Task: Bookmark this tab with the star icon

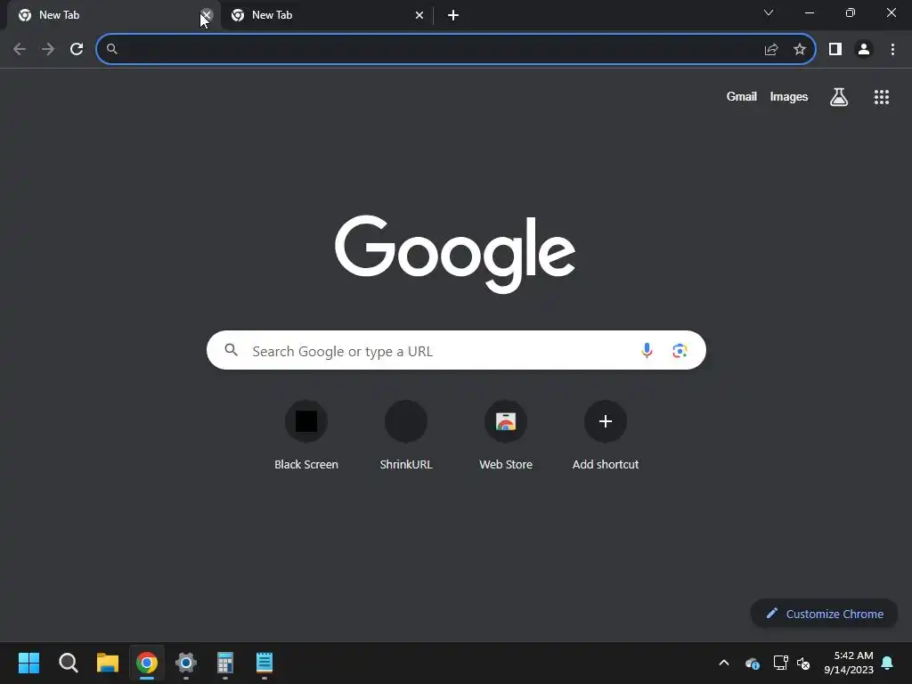Action: pyautogui.click(x=800, y=50)
